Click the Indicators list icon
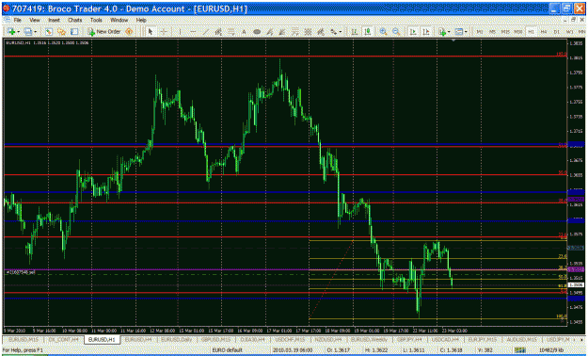The image size is (588, 356). (442, 32)
